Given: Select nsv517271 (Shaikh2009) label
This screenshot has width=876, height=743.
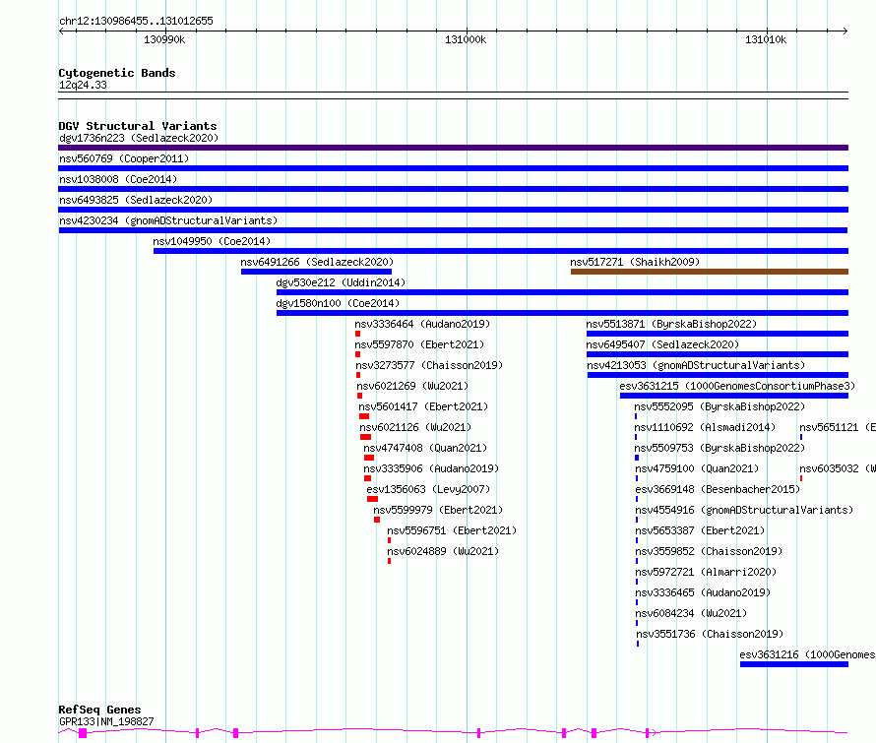Looking at the screenshot, I should (635, 262).
